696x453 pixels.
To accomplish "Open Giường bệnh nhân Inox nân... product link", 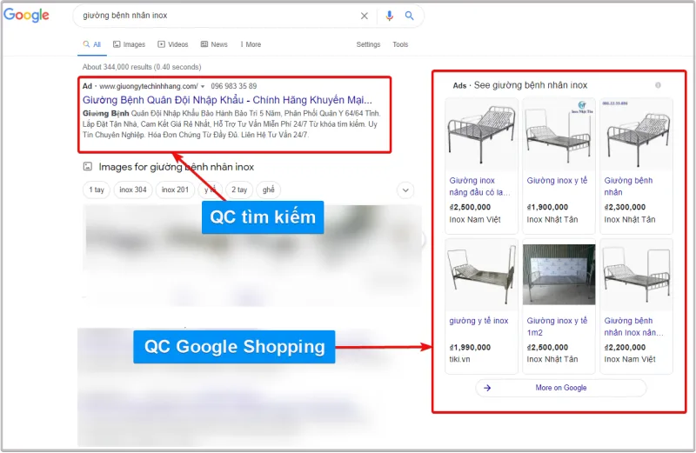I will 633,327.
